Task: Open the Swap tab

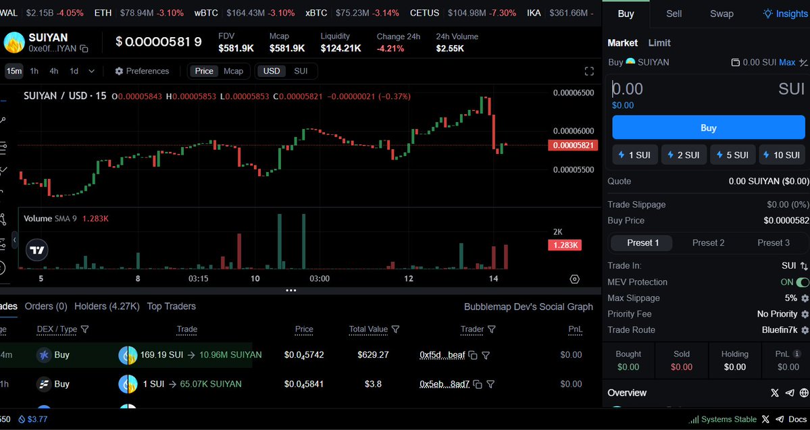Action: coord(722,14)
